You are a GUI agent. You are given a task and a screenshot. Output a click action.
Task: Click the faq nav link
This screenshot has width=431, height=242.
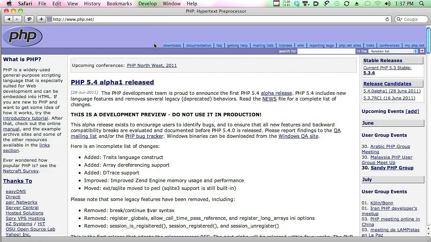click(219, 45)
